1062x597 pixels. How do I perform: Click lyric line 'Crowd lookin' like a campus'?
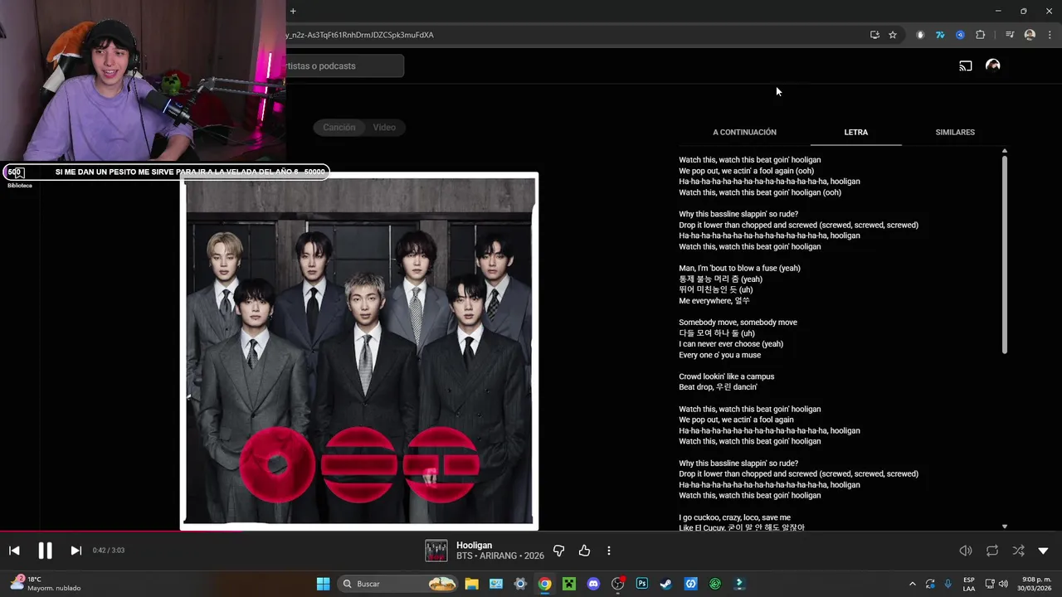tap(726, 376)
